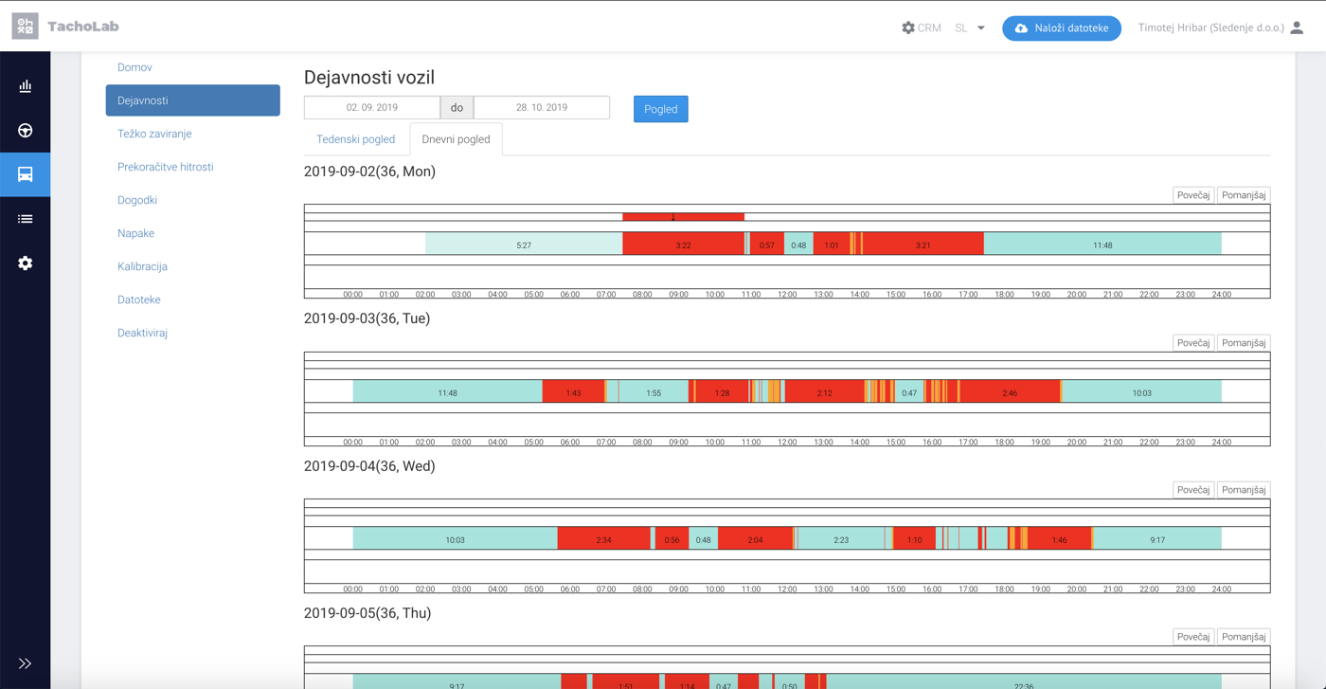Select the red 3:22 driving block on Monday
Image resolution: width=1326 pixels, height=689 pixels.
(683, 245)
